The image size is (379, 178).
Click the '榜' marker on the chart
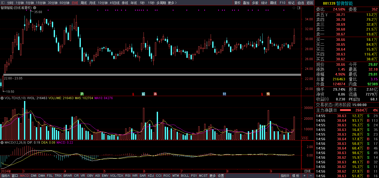268,94
